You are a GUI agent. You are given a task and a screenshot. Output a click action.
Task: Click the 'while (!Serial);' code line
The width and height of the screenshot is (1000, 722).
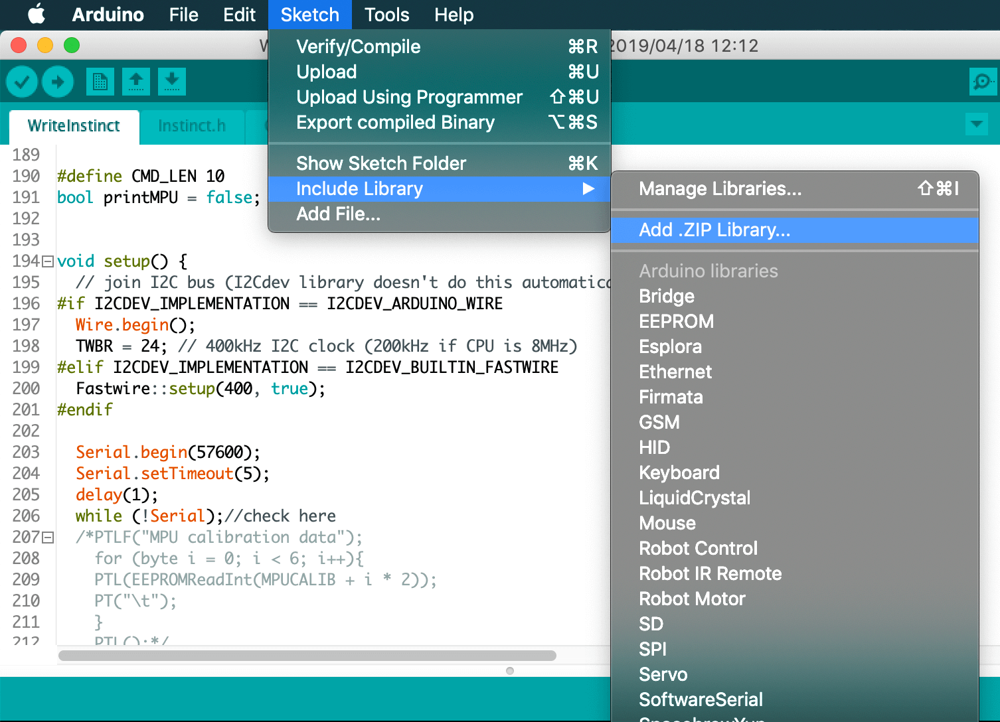point(149,516)
